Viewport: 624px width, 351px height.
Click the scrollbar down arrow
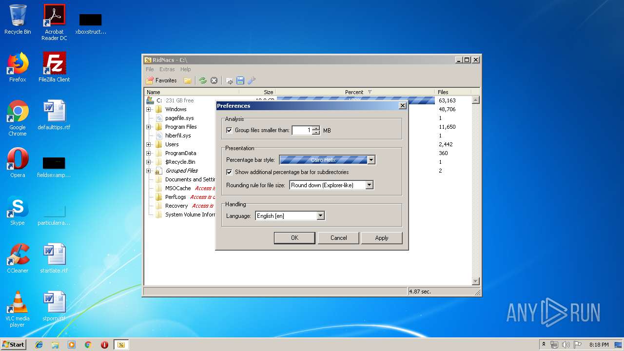tap(476, 282)
